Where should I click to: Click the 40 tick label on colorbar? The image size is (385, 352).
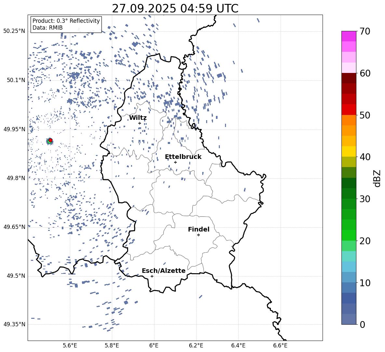tap(365, 157)
